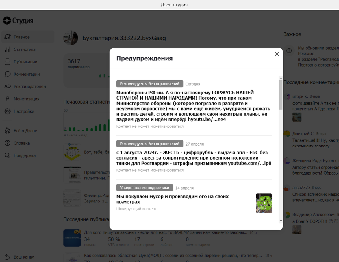
Task: Click the Последние комментарии heading
Action: [311, 82]
